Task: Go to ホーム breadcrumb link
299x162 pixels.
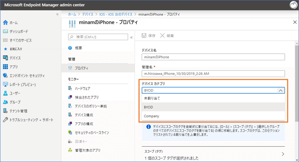Action: (x=72, y=14)
